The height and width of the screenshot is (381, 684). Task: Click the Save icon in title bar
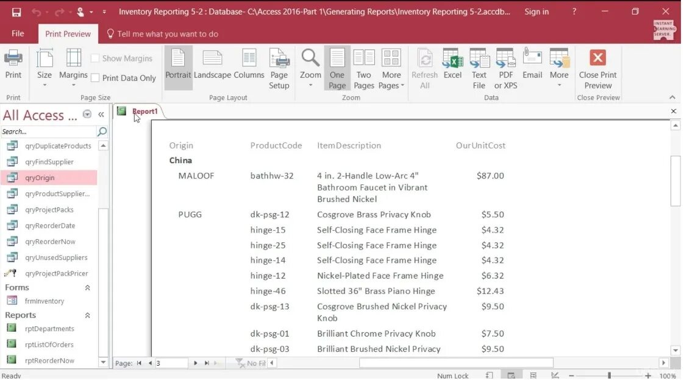coord(16,12)
